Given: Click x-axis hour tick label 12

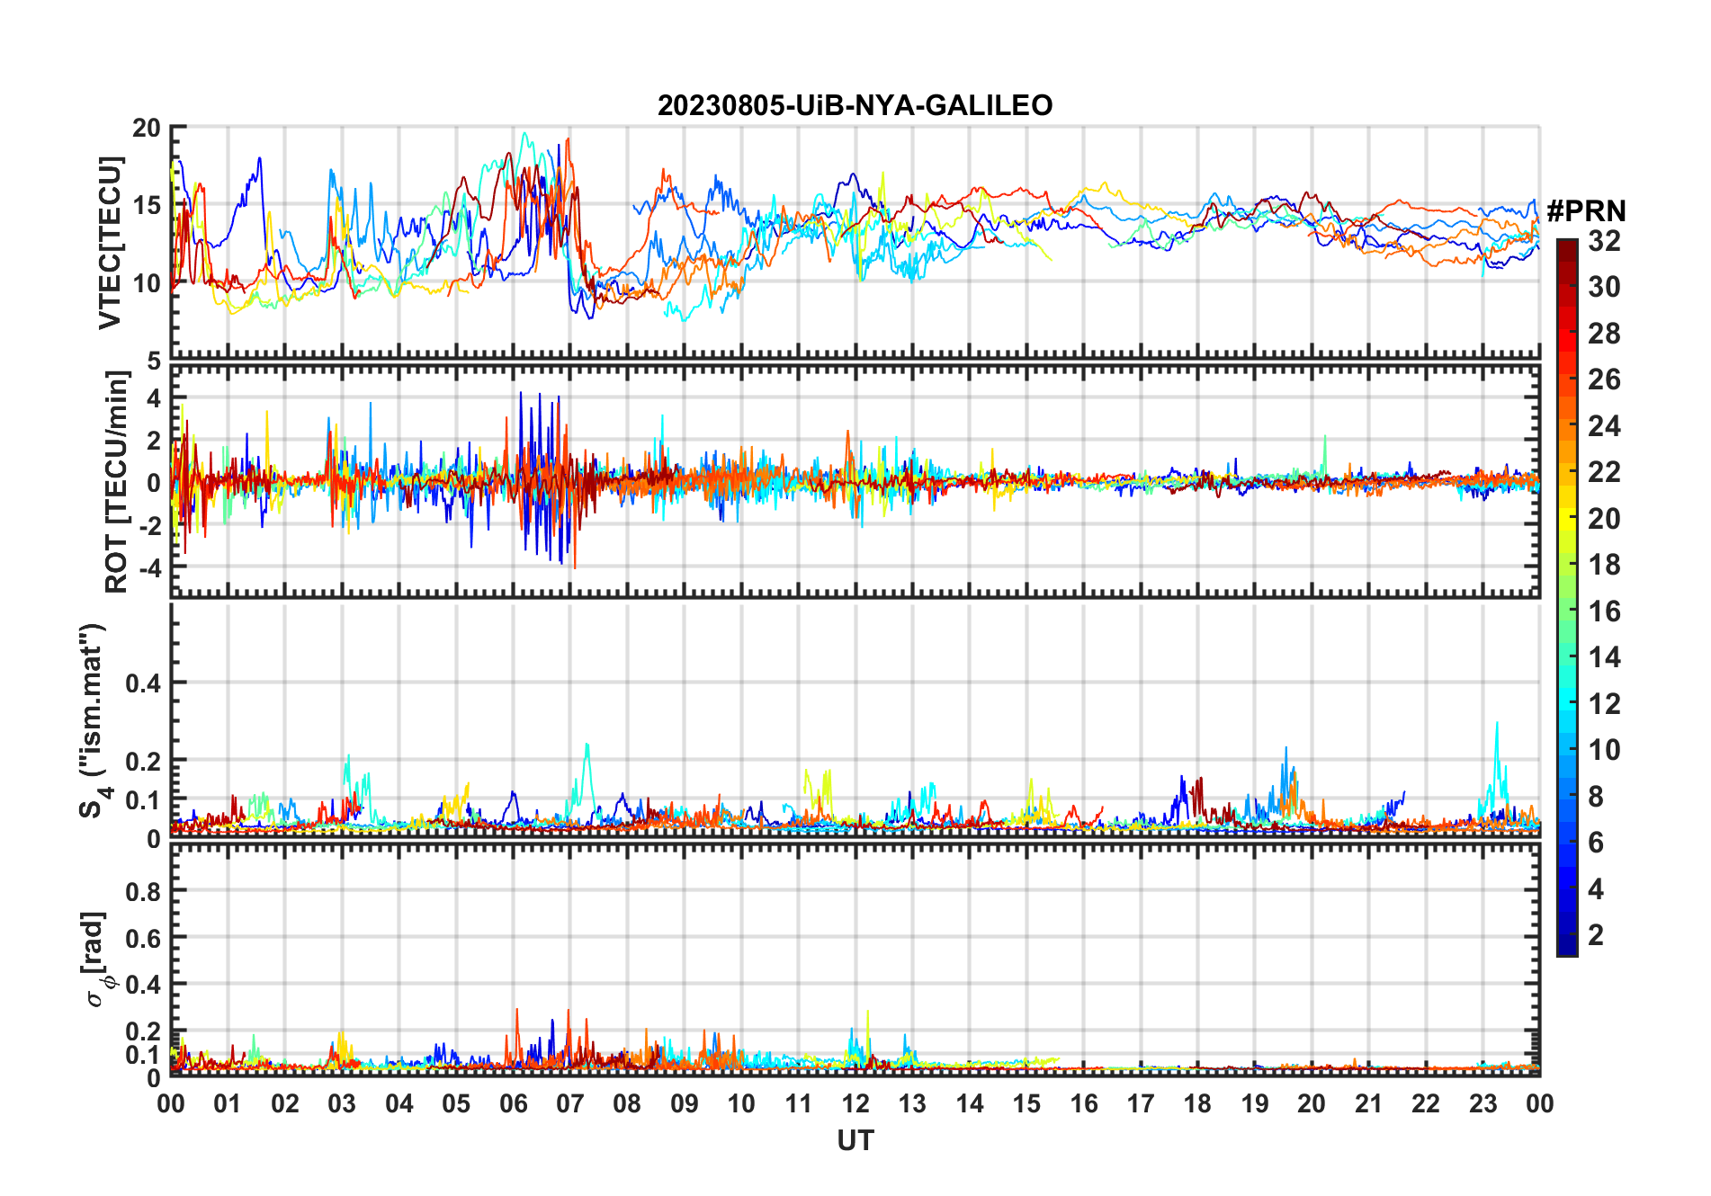Looking at the screenshot, I should coord(855,1103).
